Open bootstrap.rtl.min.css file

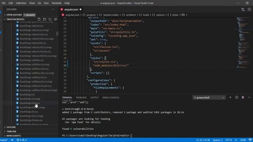[x=31, y=120]
